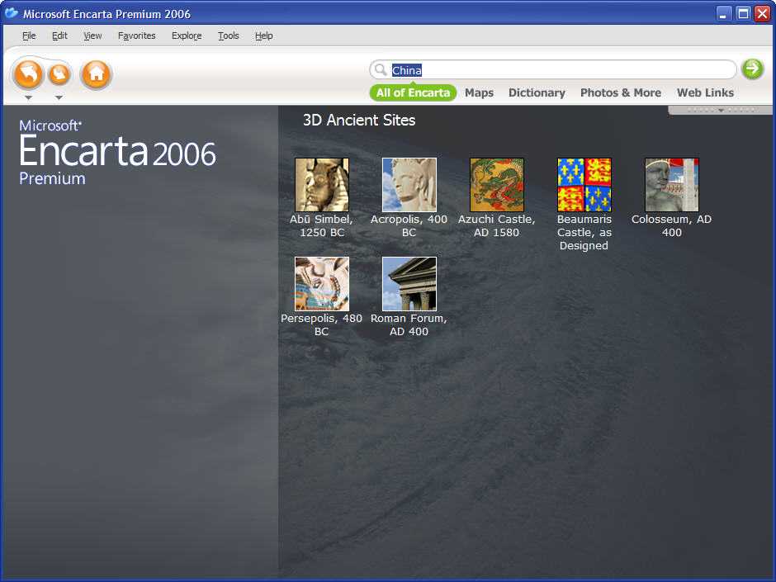
Task: Click the Persepolis, 480 BC link
Action: tap(322, 324)
